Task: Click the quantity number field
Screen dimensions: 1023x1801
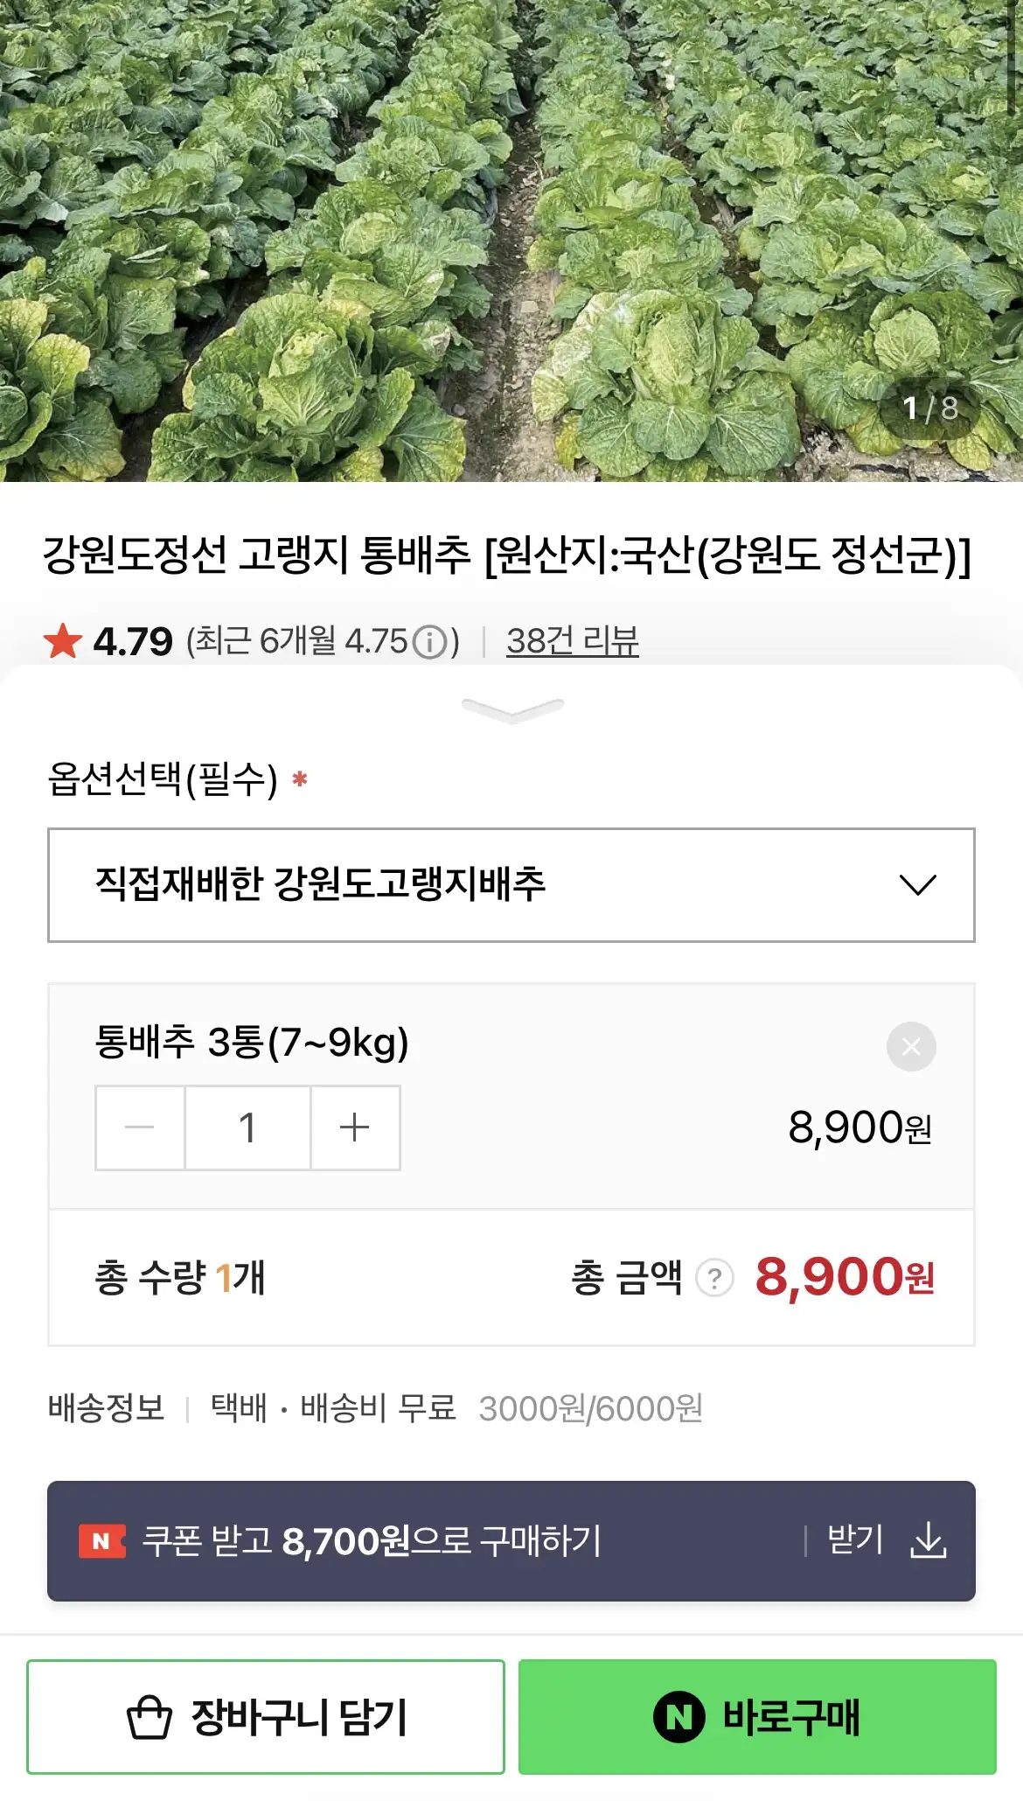Action: [x=247, y=1127]
